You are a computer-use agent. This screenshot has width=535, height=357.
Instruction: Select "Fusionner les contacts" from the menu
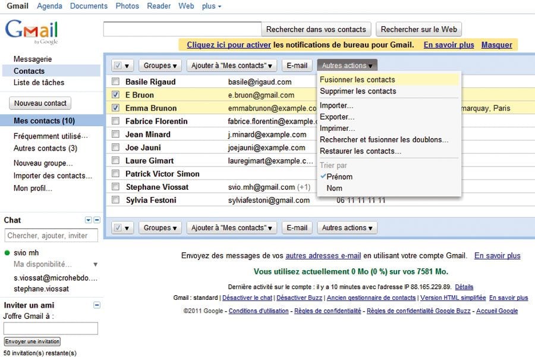click(x=357, y=80)
